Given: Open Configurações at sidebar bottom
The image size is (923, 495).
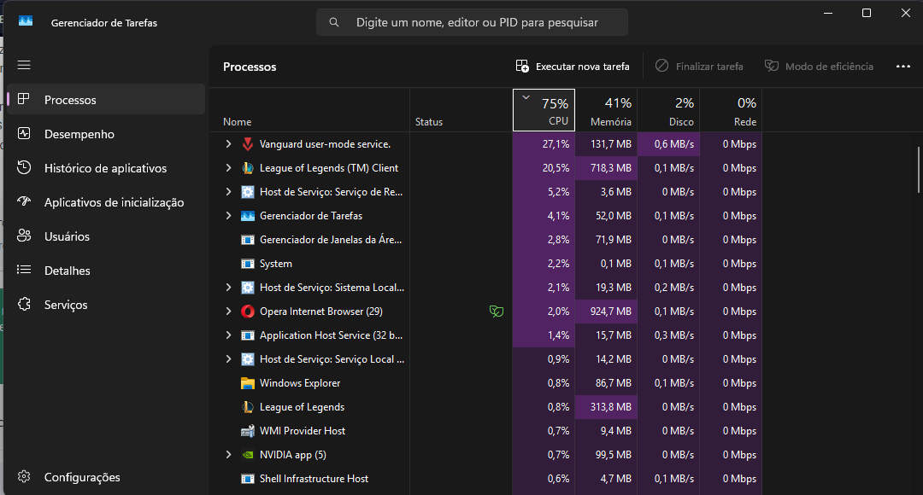Looking at the screenshot, I should 107,477.
